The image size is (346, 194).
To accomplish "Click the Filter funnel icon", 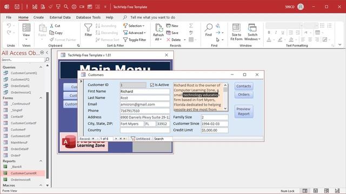I will pyautogui.click(x=88, y=30).
